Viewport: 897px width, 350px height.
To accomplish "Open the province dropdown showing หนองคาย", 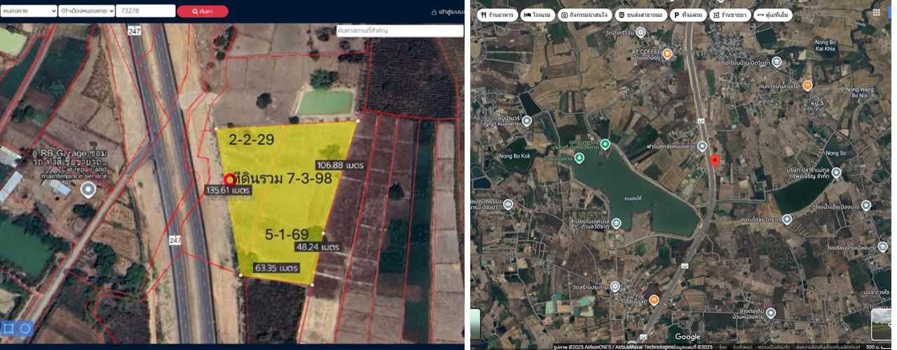I will pos(28,11).
